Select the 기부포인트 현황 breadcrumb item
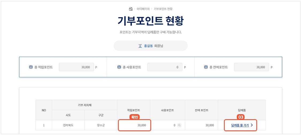The image size is (301, 135). point(163,9)
